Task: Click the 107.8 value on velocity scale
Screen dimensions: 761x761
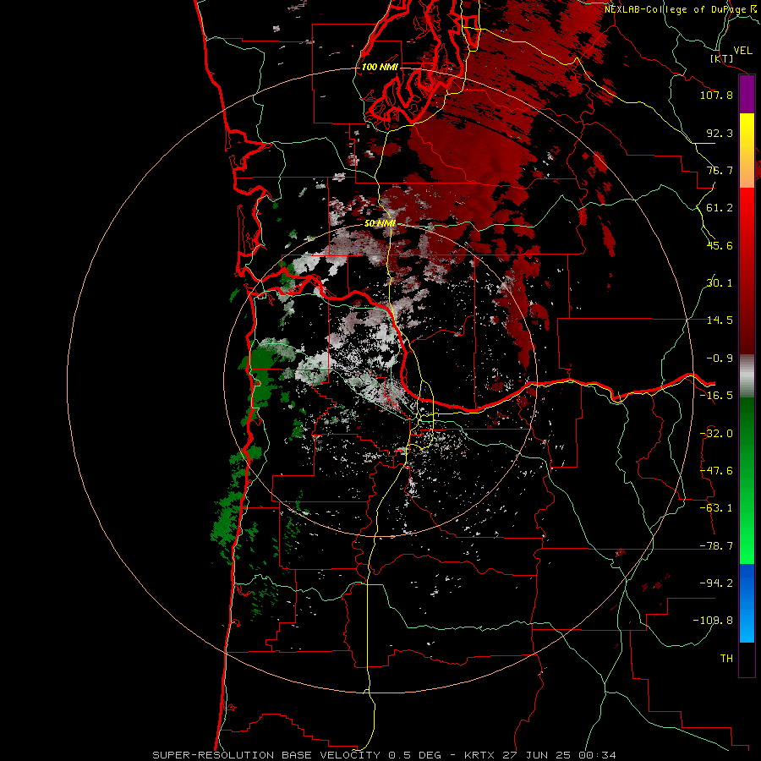Action: coord(716,95)
